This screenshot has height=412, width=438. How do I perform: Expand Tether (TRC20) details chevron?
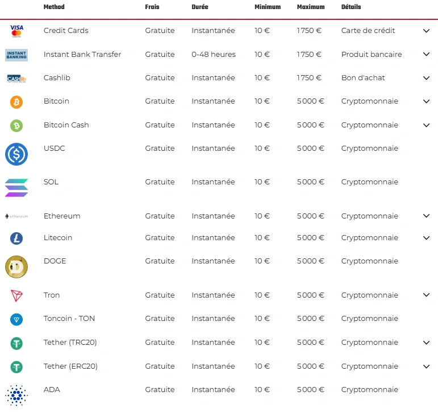(426, 343)
